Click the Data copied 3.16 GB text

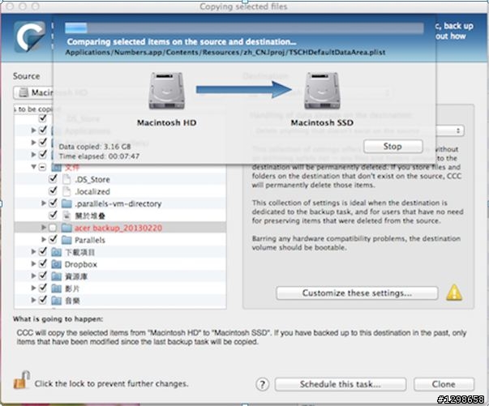(x=95, y=147)
